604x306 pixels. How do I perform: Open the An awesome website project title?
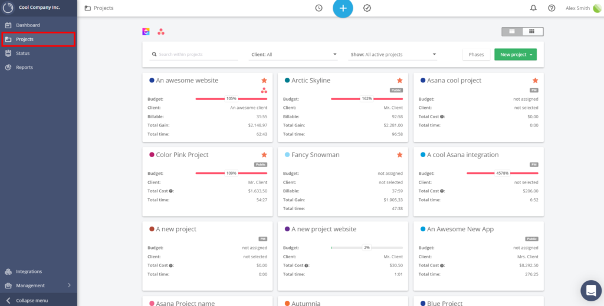click(187, 81)
